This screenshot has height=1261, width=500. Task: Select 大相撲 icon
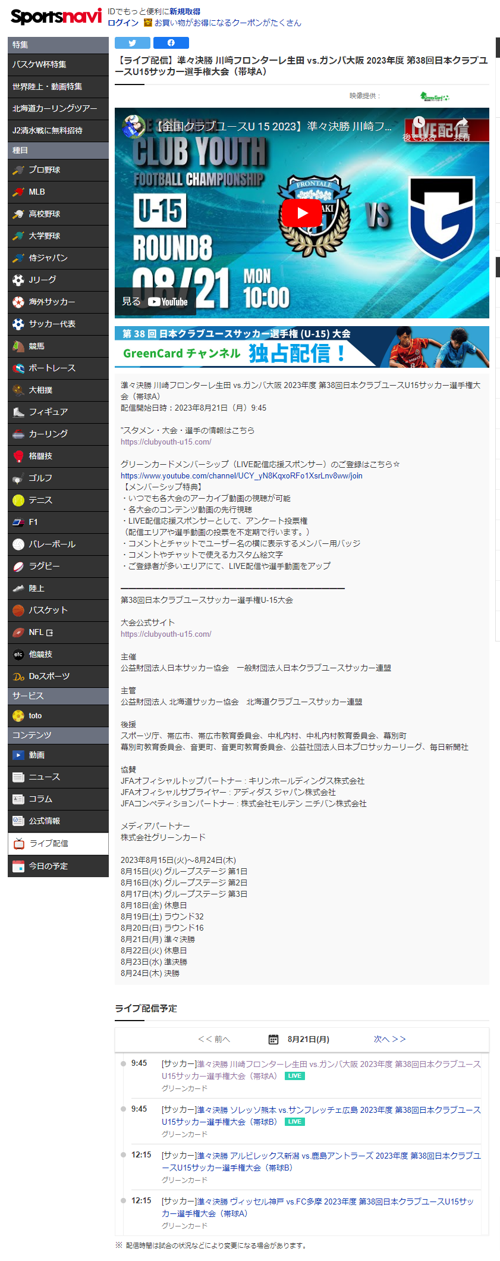(x=18, y=390)
